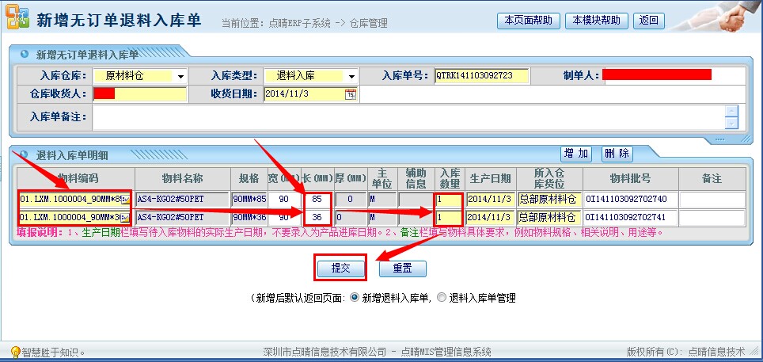Select the 新增退料入库单 radio option

pos(355,298)
